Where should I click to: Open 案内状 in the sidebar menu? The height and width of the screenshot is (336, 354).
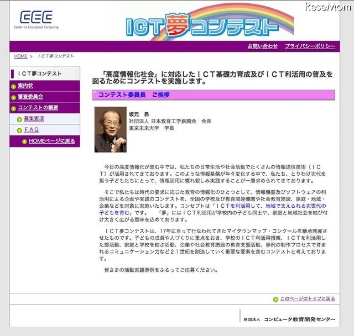(25, 86)
